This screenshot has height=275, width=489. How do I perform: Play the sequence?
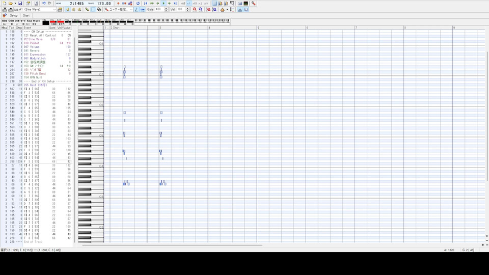(x=164, y=4)
